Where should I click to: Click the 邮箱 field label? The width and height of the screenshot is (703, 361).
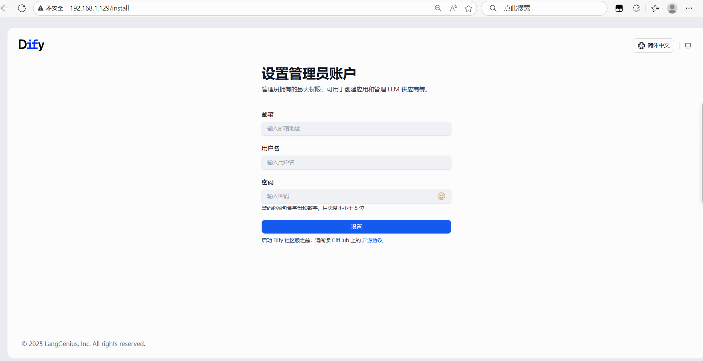(268, 115)
